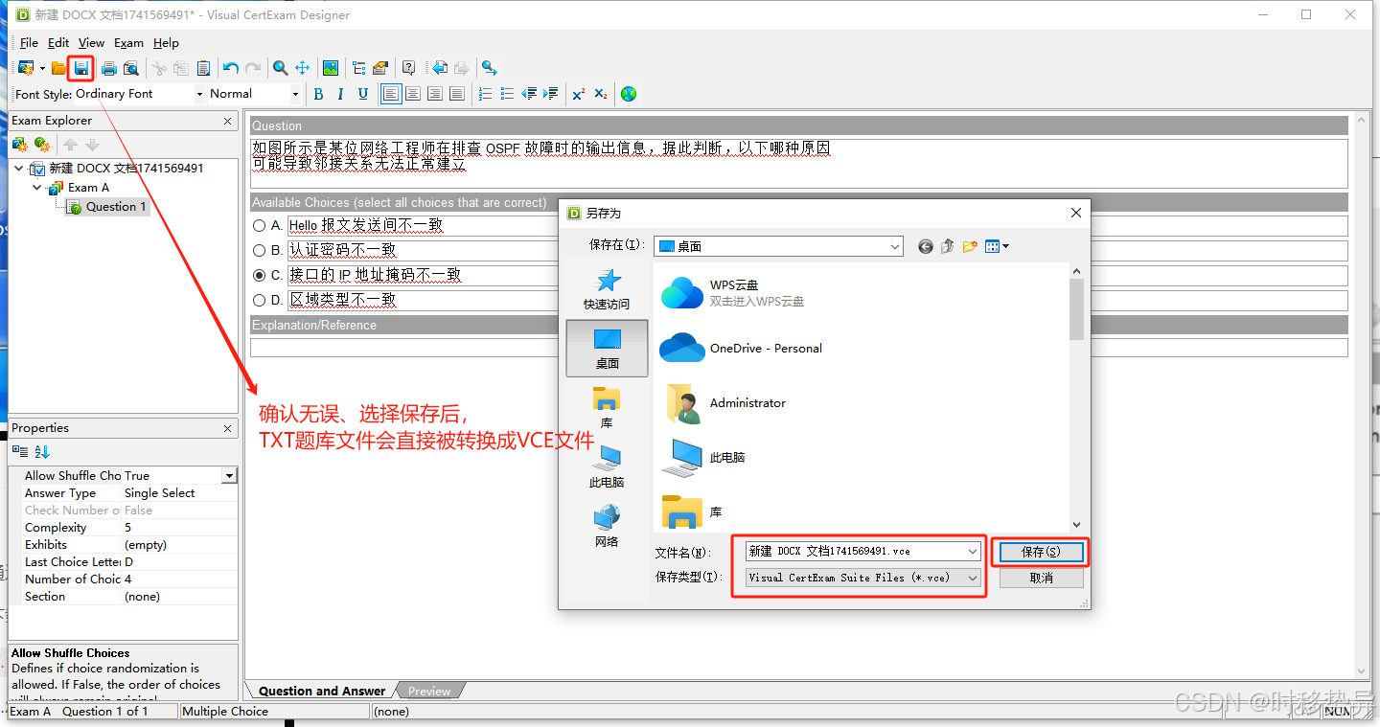The width and height of the screenshot is (1380, 727).
Task: Toggle Align right
Action: coord(434,94)
